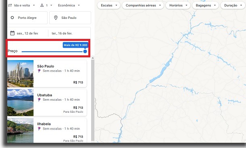Click the R$ 713 price on Ubatuba card
The width and height of the screenshot is (246, 148).
click(78, 107)
